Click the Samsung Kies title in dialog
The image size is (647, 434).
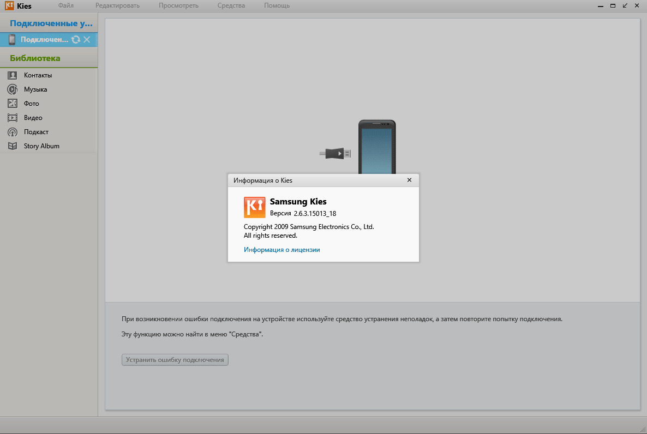pyautogui.click(x=298, y=201)
